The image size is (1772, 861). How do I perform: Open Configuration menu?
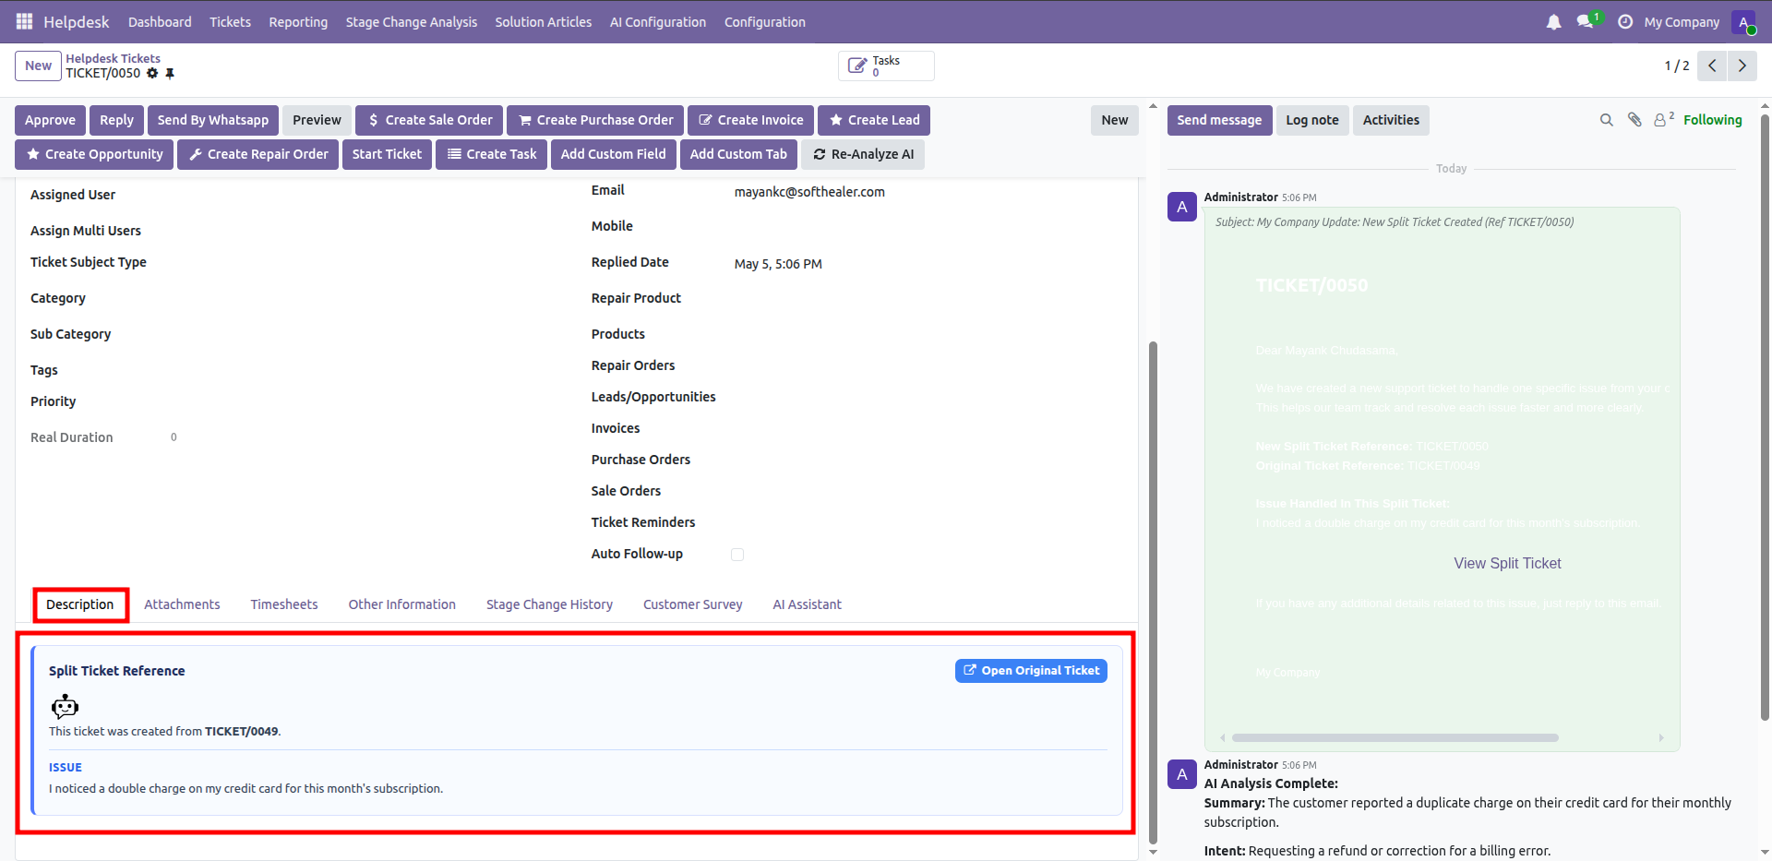(764, 22)
